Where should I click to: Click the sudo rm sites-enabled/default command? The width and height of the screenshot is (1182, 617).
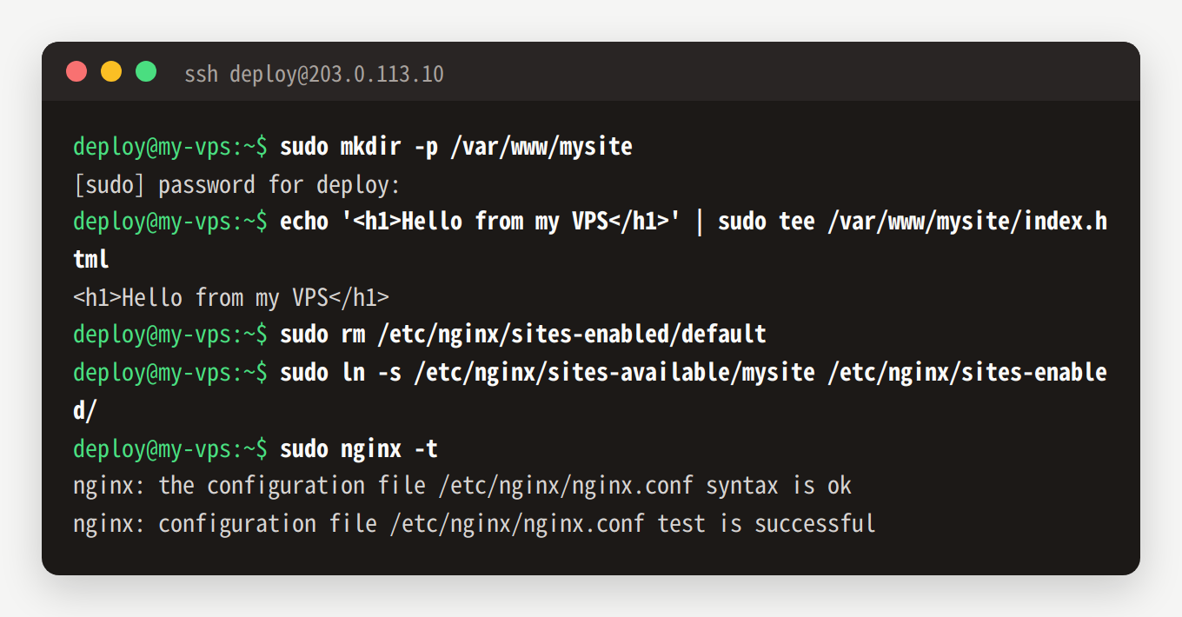(522, 335)
